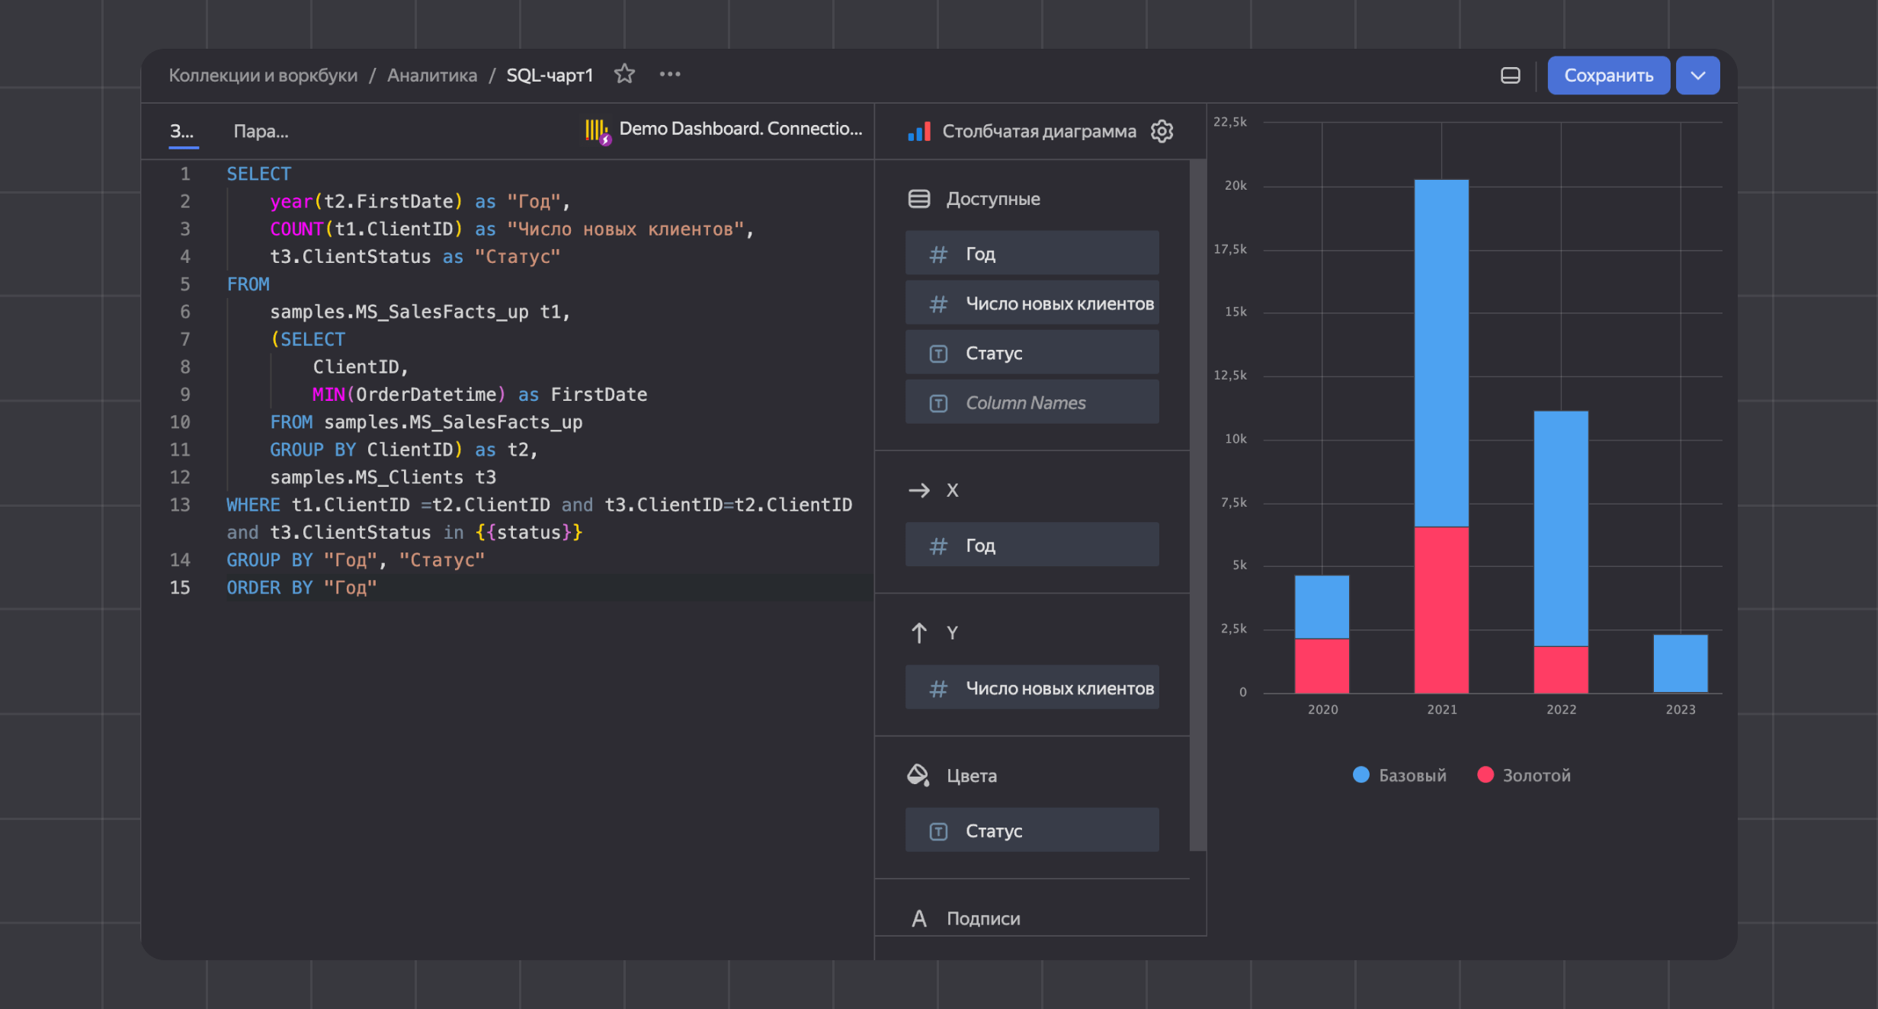Image resolution: width=1878 pixels, height=1009 pixels.
Task: Open the Сохранить dropdown chevron
Action: coord(1697,75)
